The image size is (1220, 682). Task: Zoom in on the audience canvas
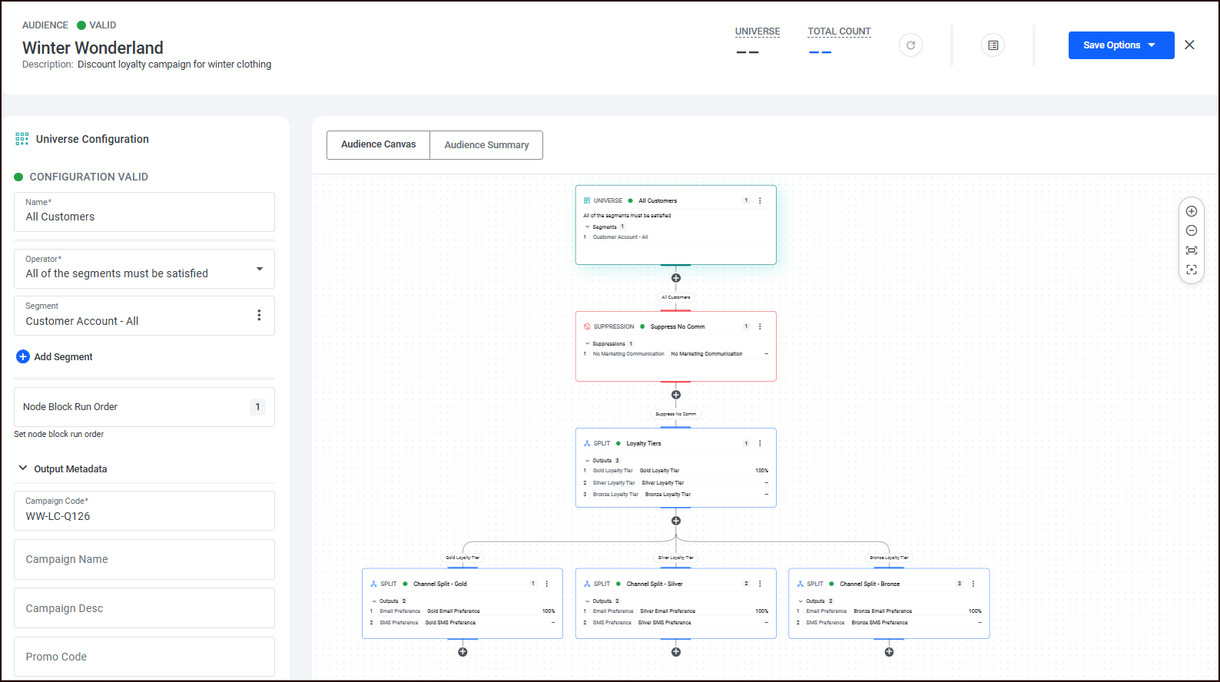[1192, 211]
